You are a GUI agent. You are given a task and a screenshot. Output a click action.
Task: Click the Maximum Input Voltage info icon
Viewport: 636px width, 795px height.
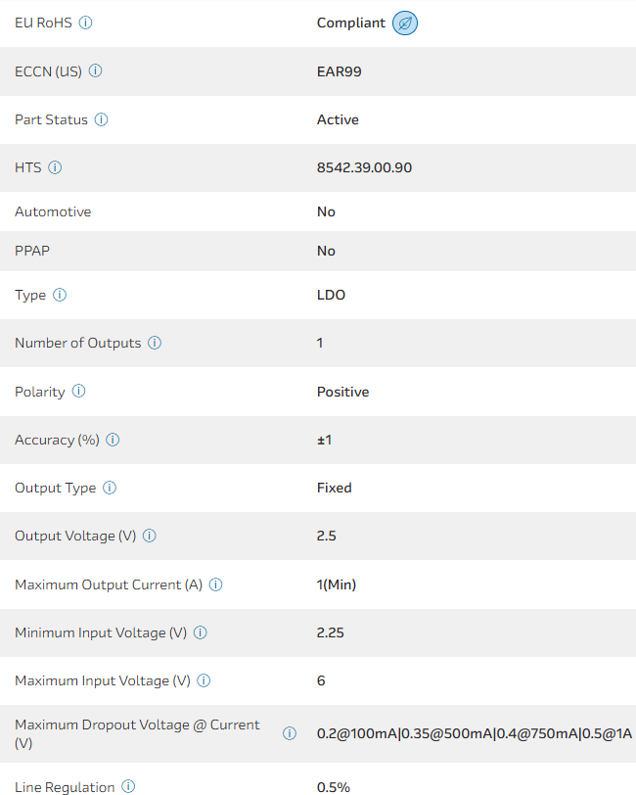click(204, 680)
